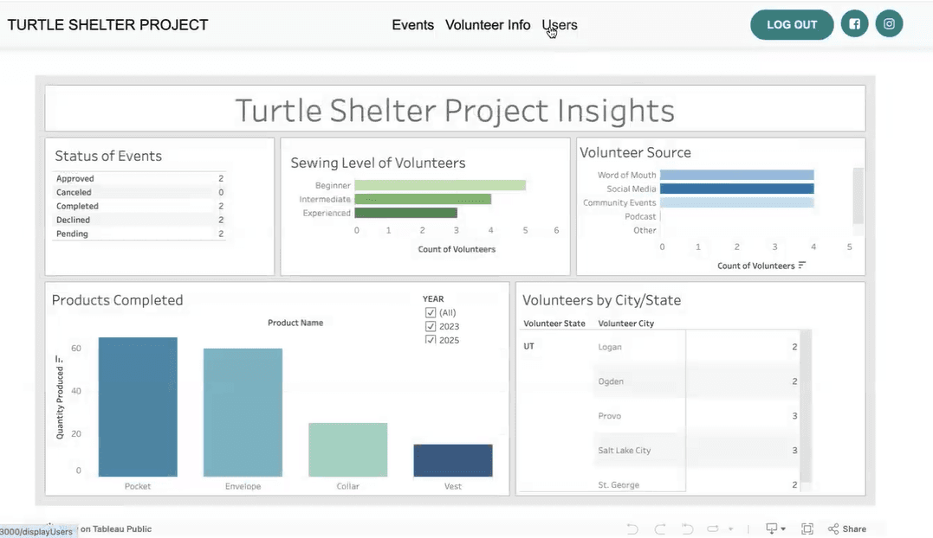
Task: Open Tableau download options icon
Action: click(x=771, y=528)
